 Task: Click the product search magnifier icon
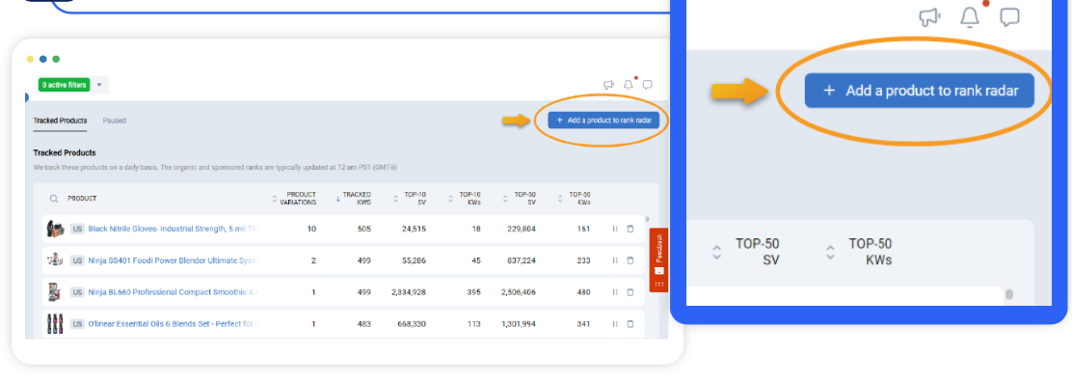point(54,199)
